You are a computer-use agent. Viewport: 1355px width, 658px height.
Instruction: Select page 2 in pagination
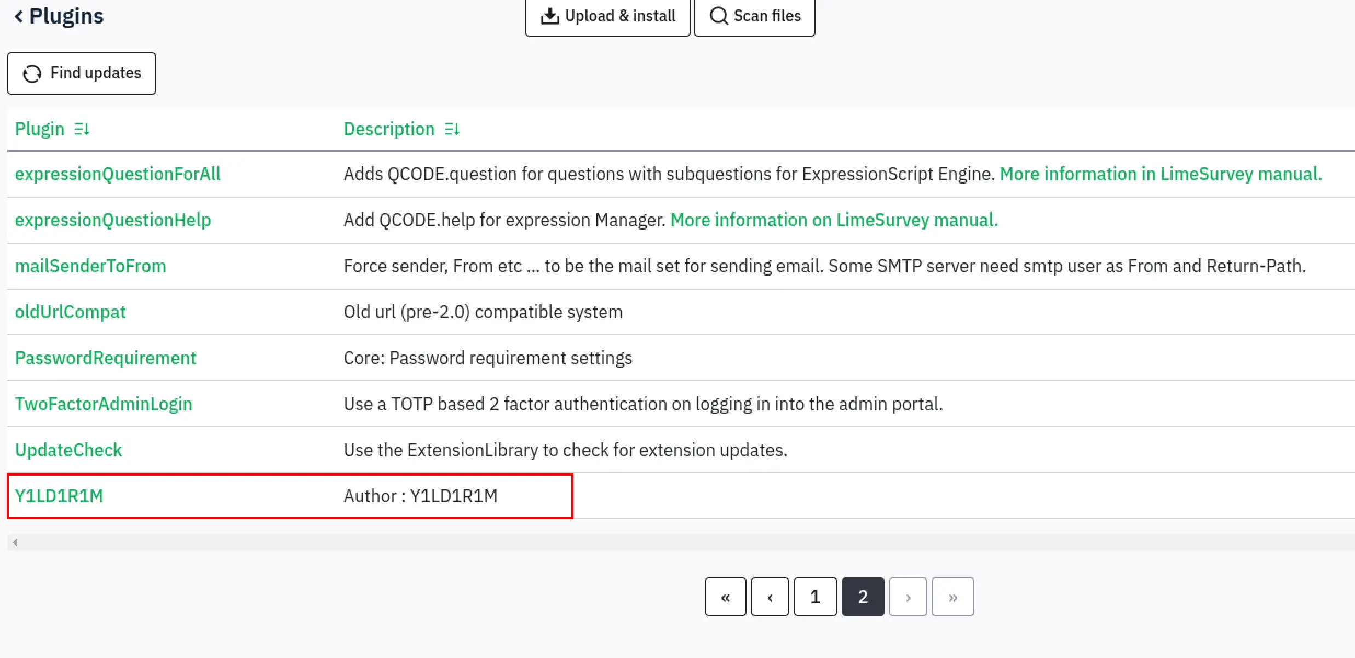863,597
